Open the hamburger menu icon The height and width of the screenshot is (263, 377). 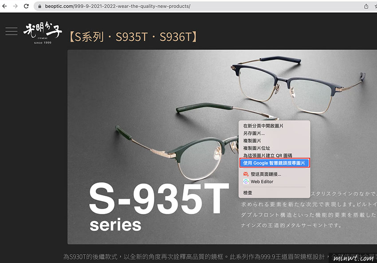click(11, 31)
